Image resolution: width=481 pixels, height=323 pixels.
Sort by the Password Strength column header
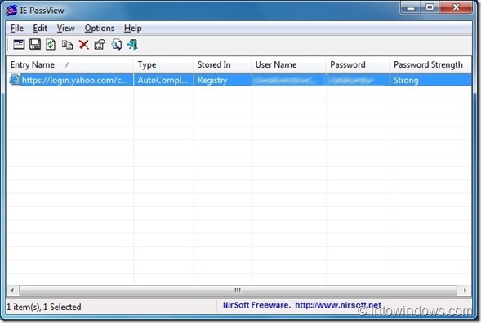pyautogui.click(x=430, y=64)
